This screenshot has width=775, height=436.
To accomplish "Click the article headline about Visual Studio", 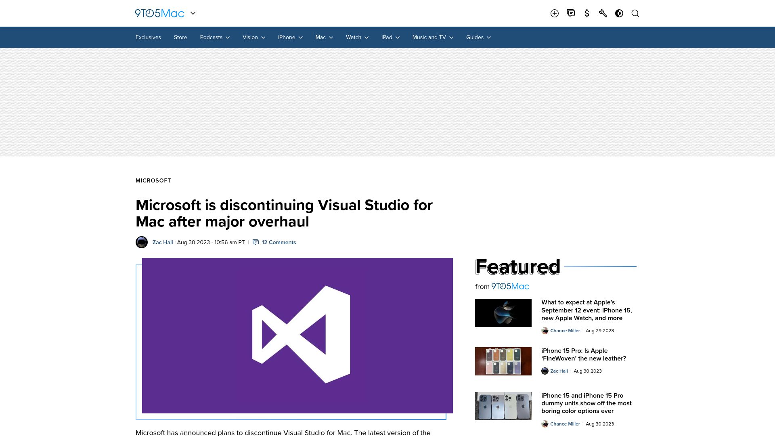I will coord(284,213).
